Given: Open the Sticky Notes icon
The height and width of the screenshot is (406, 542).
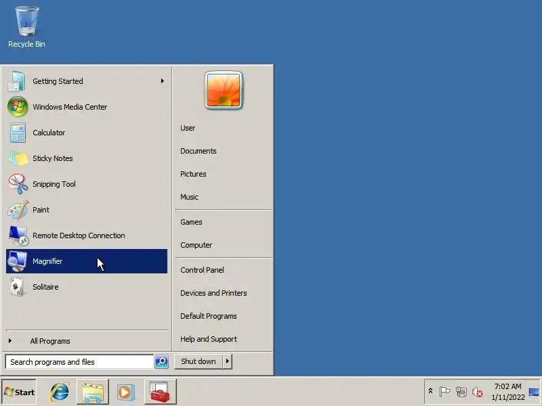Looking at the screenshot, I should pyautogui.click(x=18, y=158).
